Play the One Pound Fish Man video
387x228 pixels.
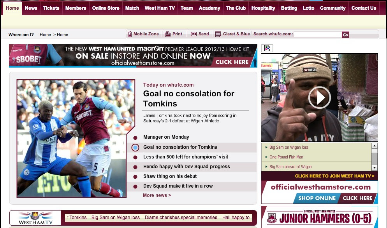[319, 97]
